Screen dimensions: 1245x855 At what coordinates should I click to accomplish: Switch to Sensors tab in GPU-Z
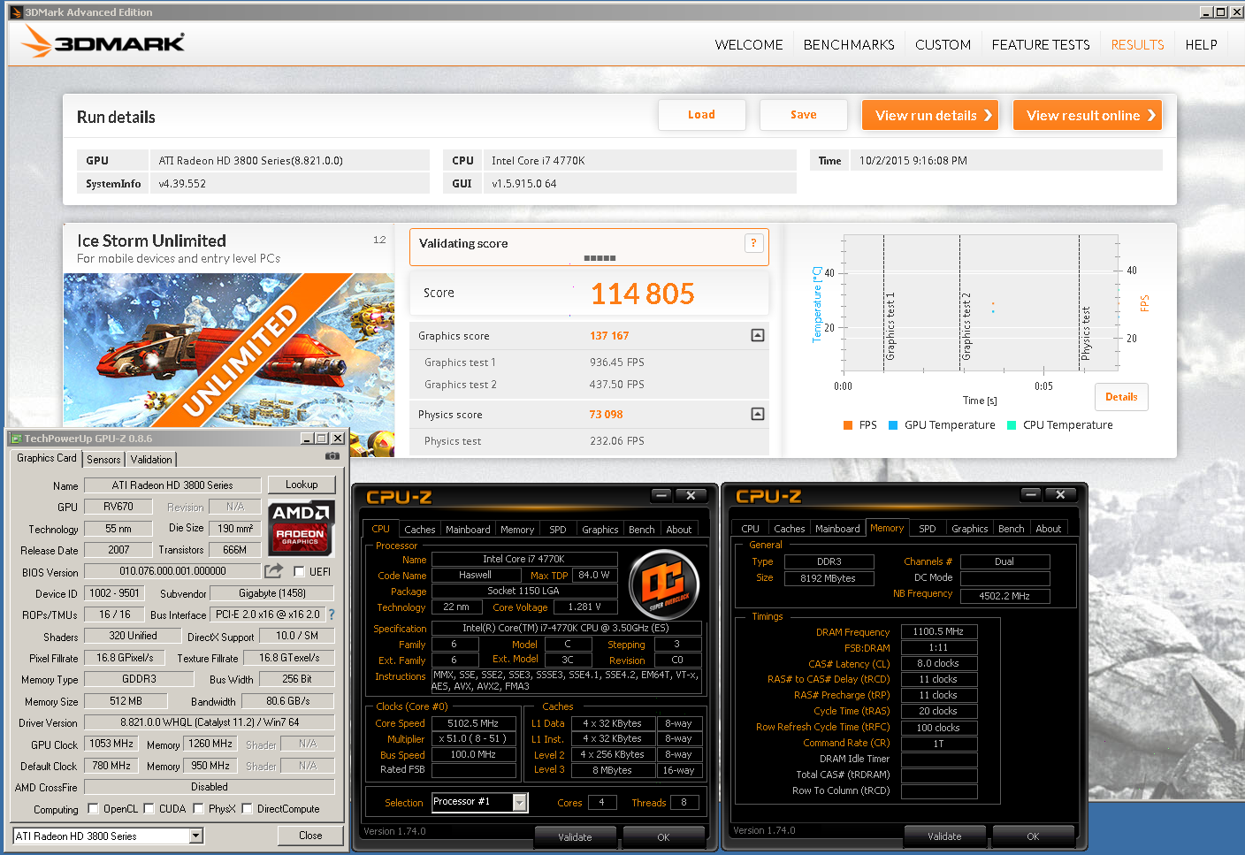coord(103,459)
